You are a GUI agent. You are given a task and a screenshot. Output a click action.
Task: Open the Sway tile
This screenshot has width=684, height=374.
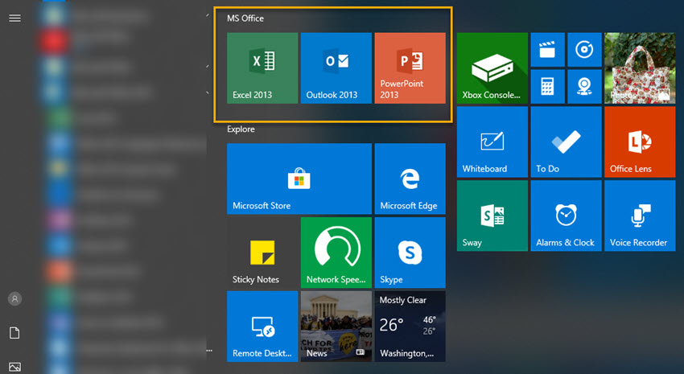pyautogui.click(x=492, y=216)
